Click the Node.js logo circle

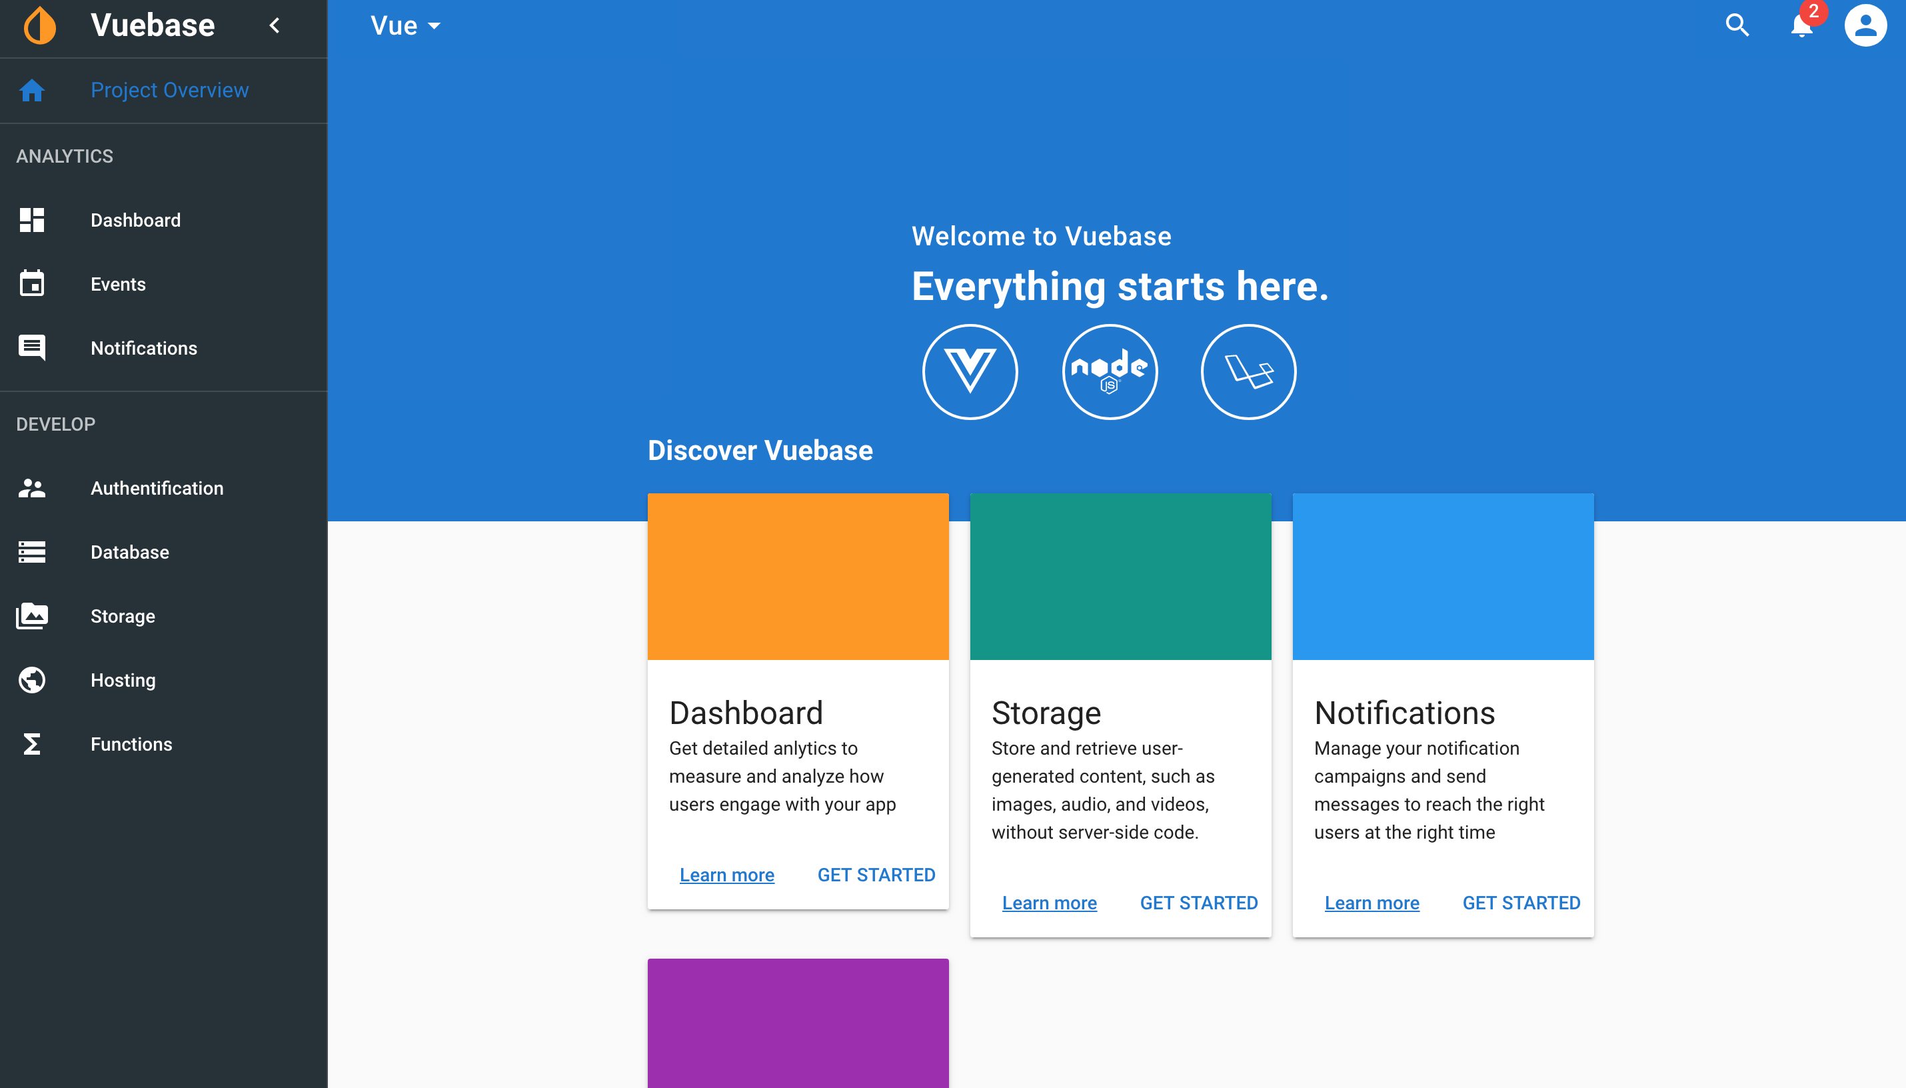point(1109,371)
